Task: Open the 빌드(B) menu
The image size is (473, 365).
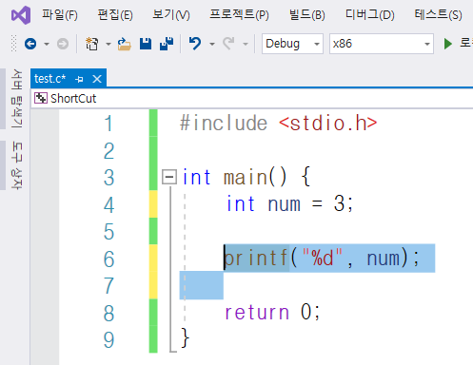Action: pyautogui.click(x=307, y=15)
